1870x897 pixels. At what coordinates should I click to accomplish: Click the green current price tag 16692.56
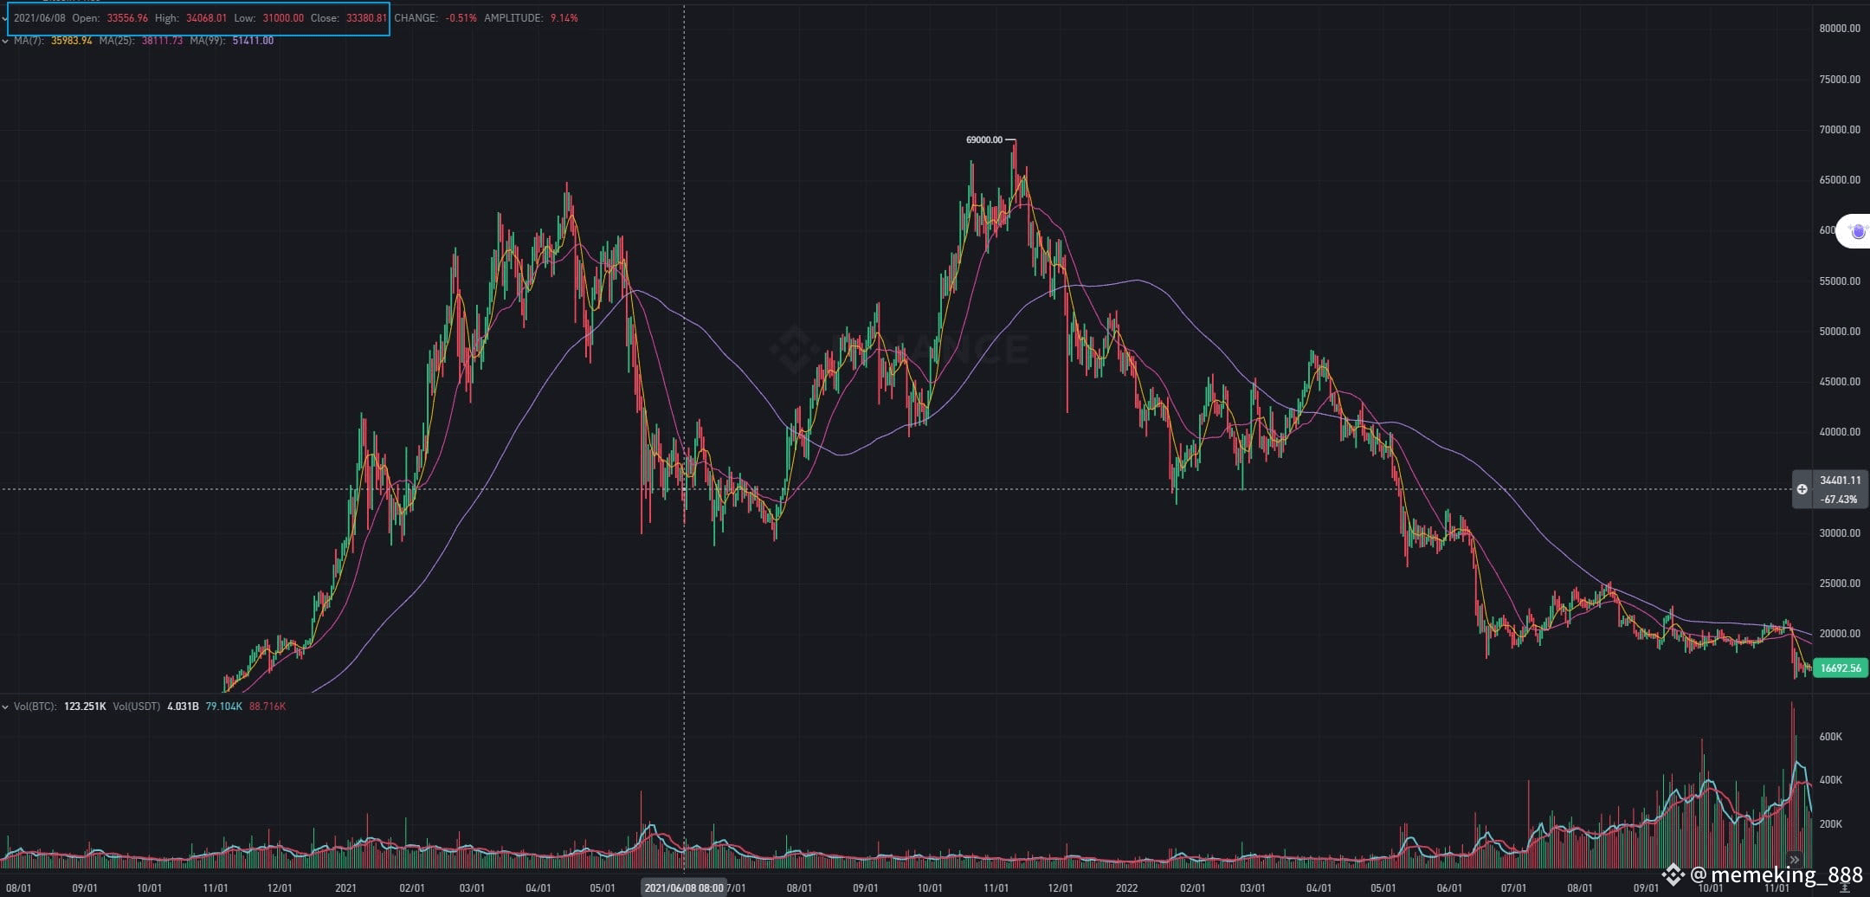click(1841, 668)
